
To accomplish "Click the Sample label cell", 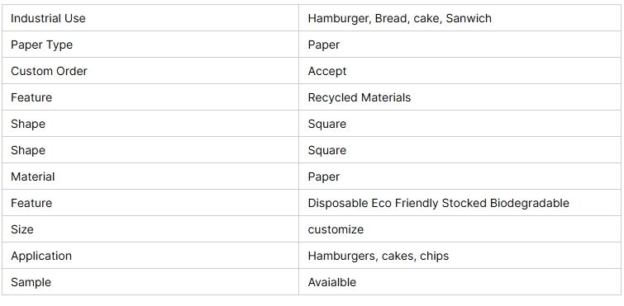I will tap(150, 282).
